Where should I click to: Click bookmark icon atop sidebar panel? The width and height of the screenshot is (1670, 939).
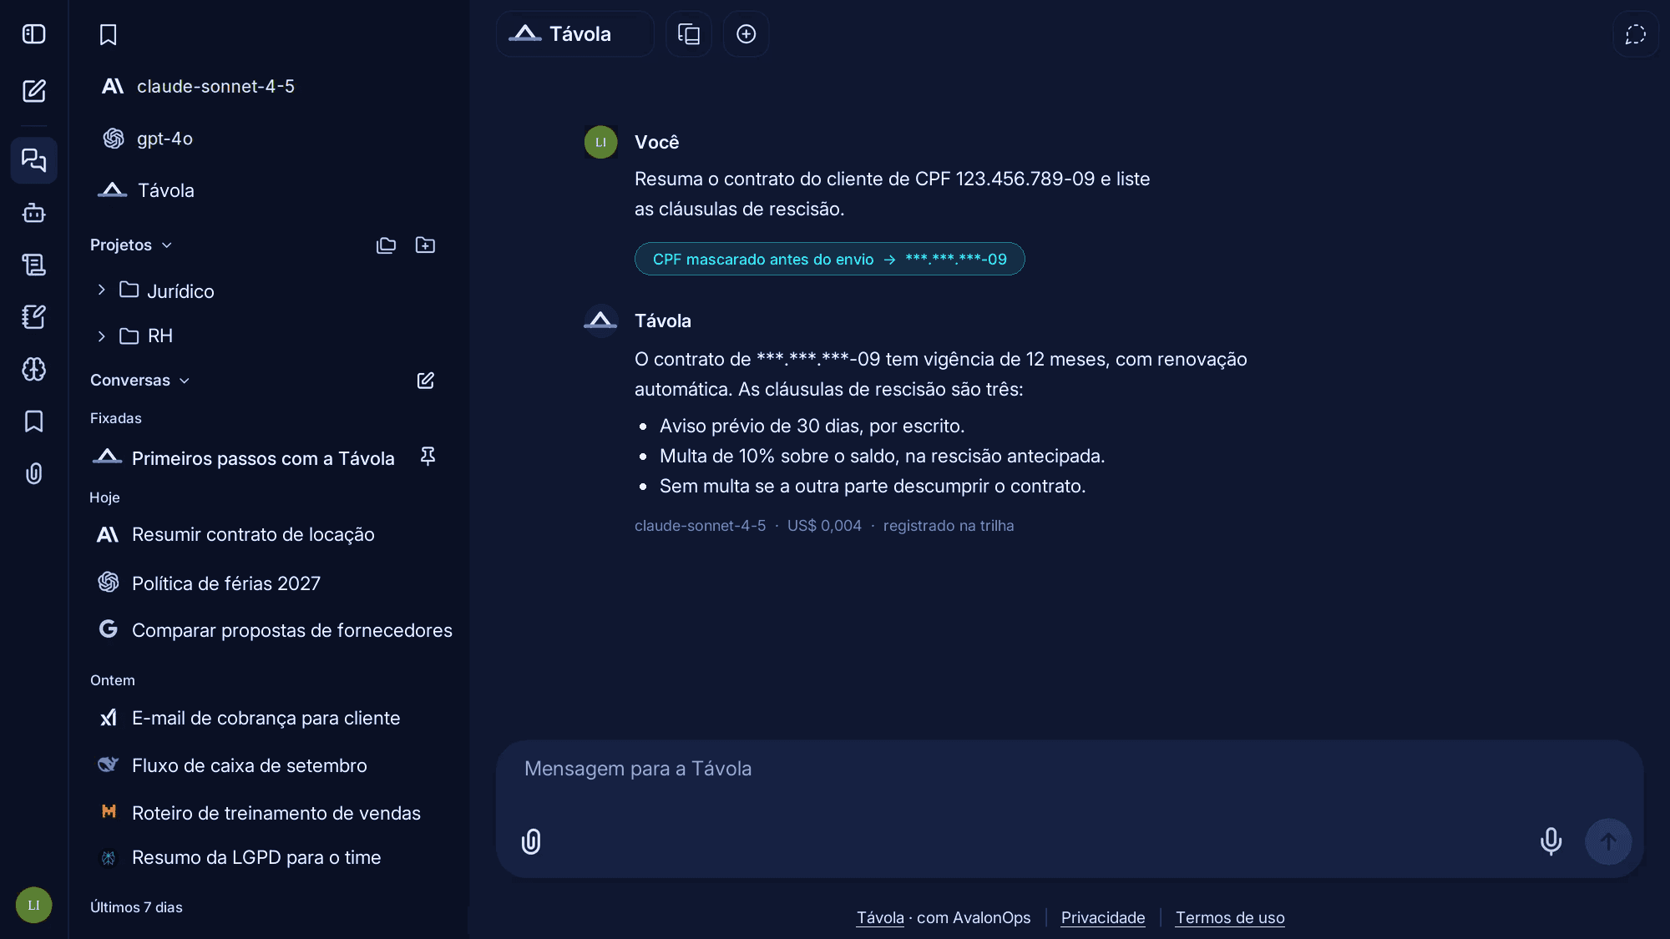click(x=108, y=34)
